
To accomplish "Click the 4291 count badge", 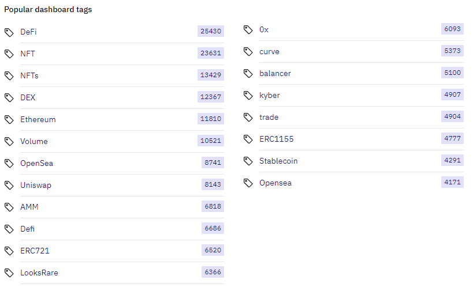I will pyautogui.click(x=452, y=160).
